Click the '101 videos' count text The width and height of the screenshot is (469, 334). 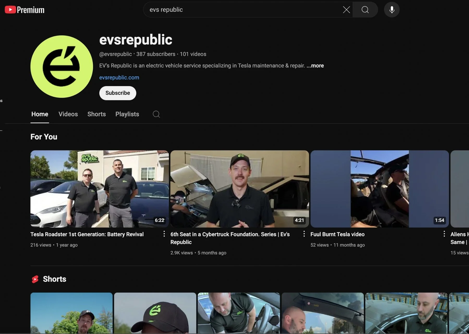tap(193, 54)
